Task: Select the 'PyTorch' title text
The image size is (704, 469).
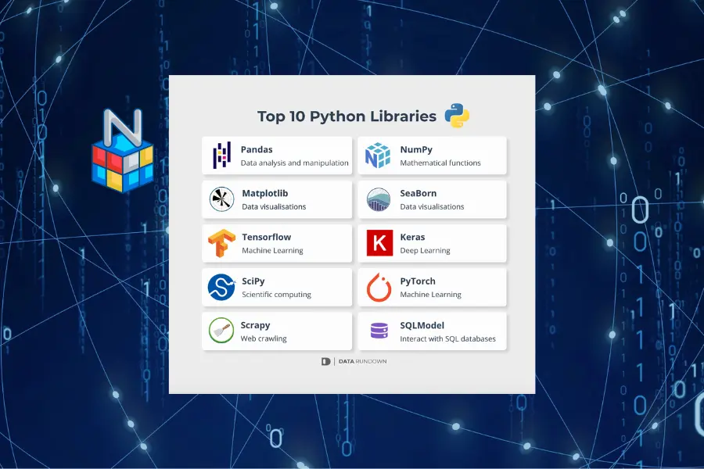Action: pyautogui.click(x=418, y=281)
